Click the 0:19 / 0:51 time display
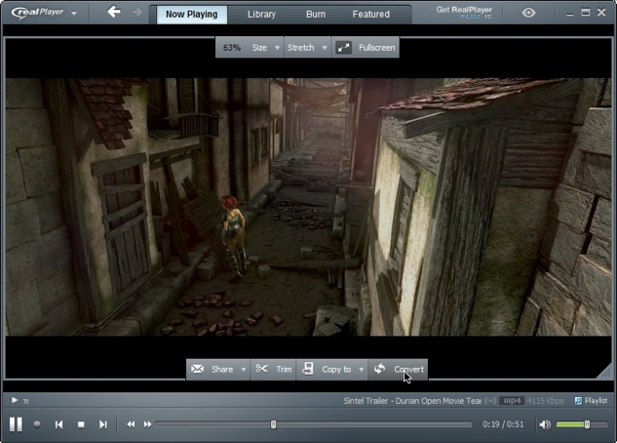The height and width of the screenshot is (443, 617). click(503, 424)
